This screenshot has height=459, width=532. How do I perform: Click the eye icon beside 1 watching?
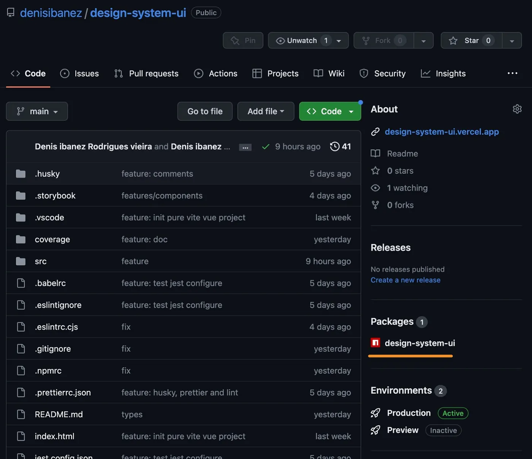(376, 188)
